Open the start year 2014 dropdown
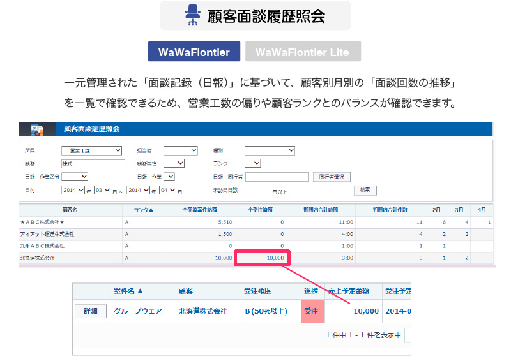 click(x=73, y=190)
